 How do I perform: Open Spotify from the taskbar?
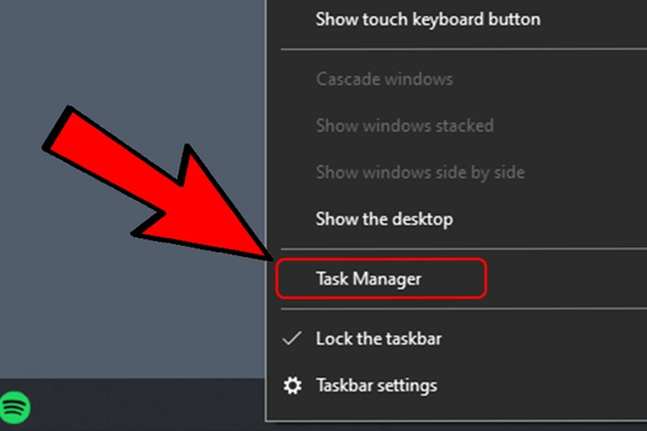click(x=15, y=404)
